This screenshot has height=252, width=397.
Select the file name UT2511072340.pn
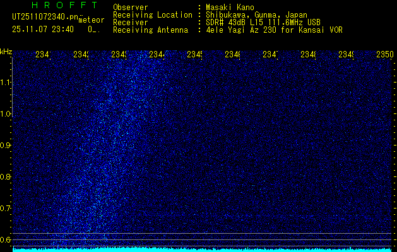pyautogui.click(x=45, y=17)
